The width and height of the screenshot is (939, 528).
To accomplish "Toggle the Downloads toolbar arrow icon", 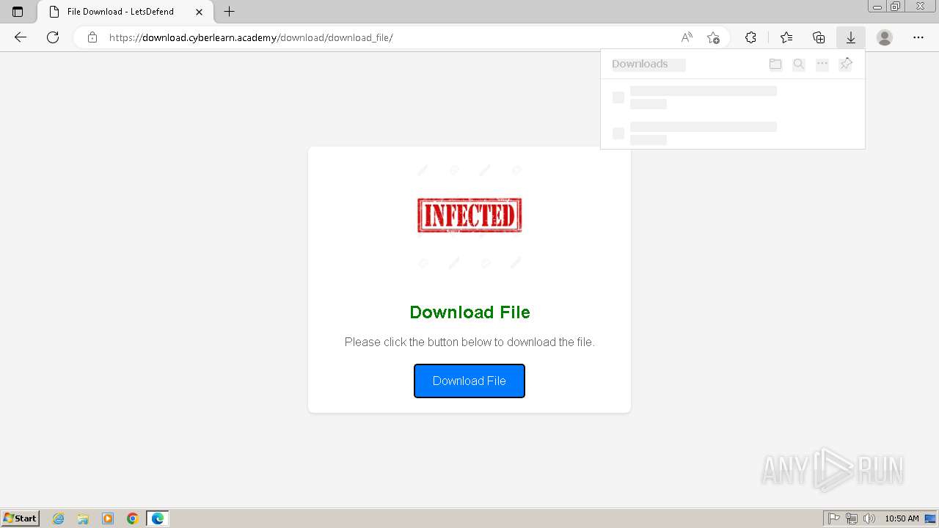I will 851,37.
